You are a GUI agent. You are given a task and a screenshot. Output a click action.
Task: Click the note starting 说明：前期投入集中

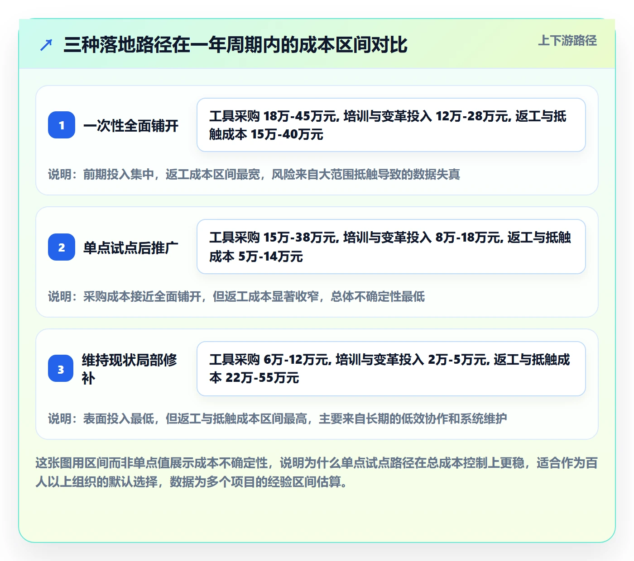[x=254, y=174]
